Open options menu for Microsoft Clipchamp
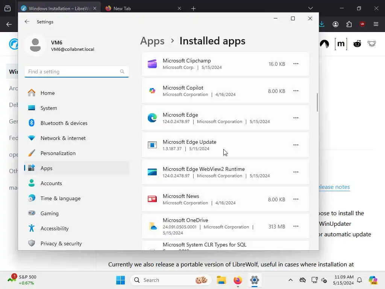 (296, 64)
